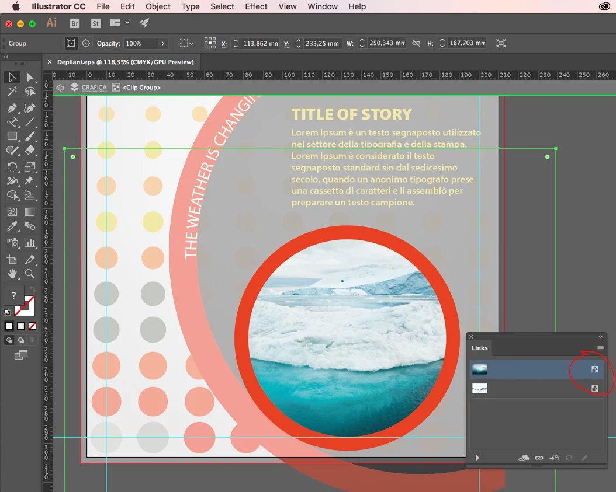Select the Scale tool

click(30, 166)
